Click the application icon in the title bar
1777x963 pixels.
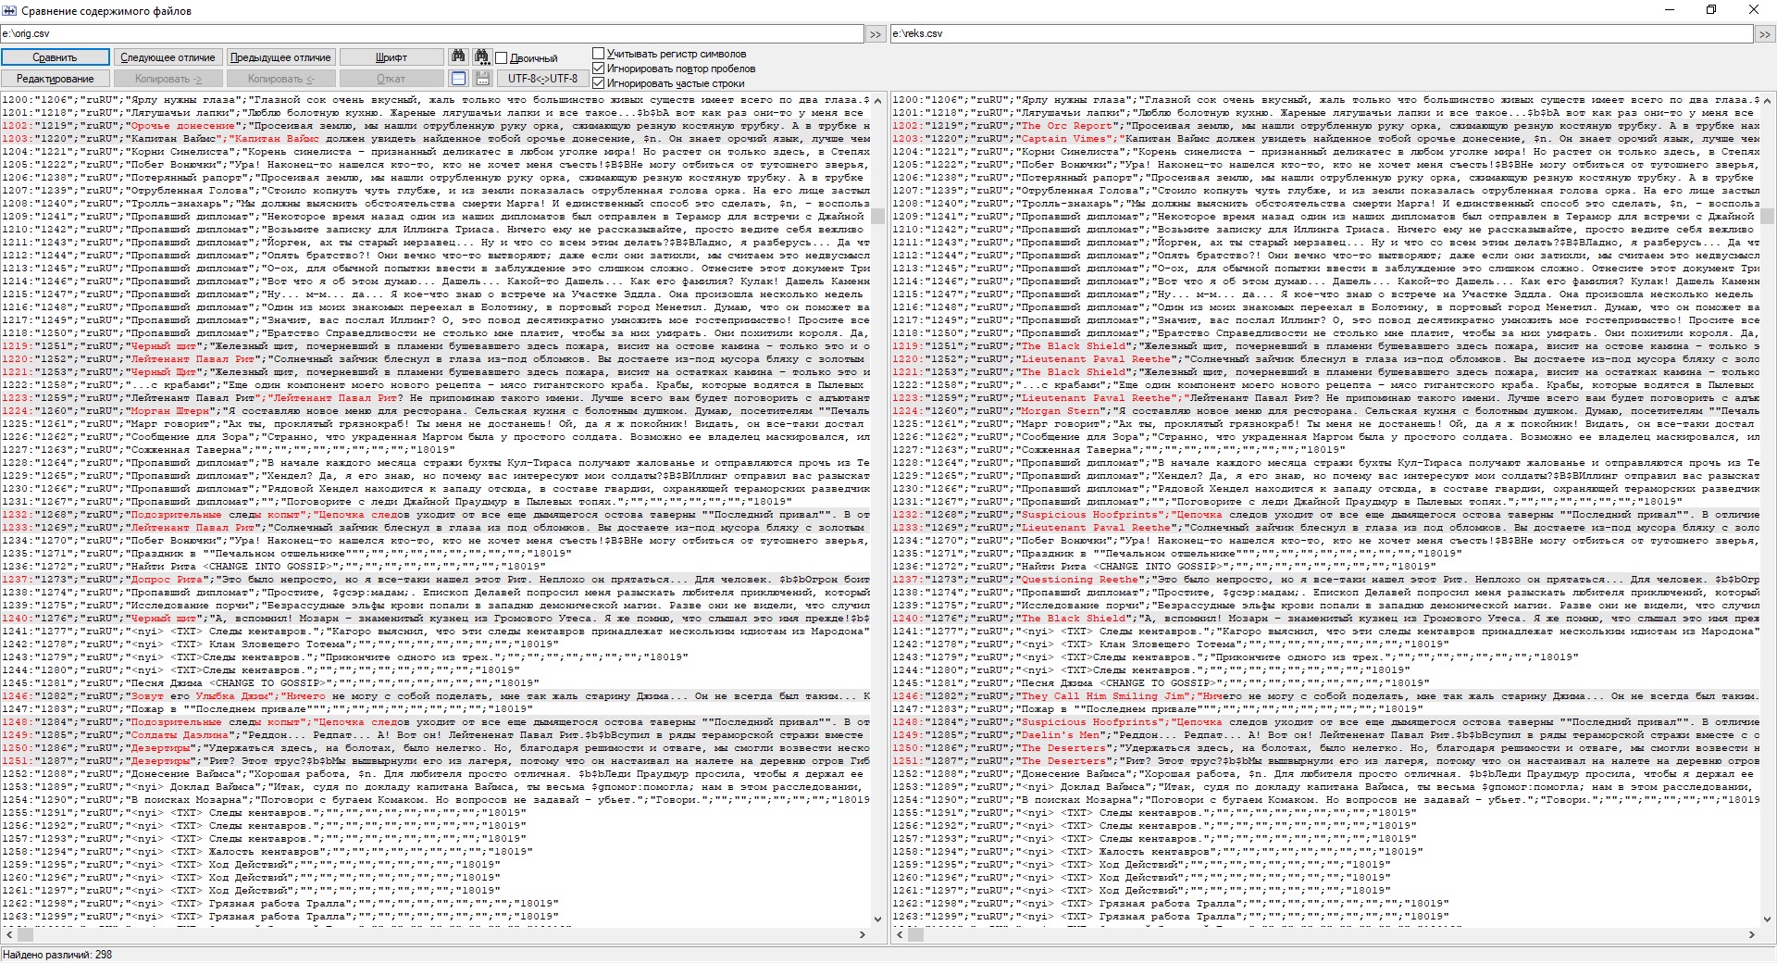tap(9, 10)
